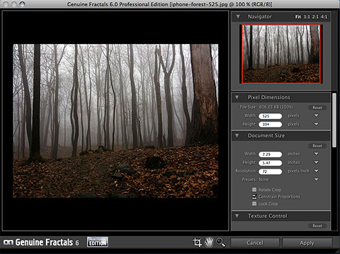Click the forest preview image
The width and height of the screenshot is (340, 254).
click(x=115, y=121)
